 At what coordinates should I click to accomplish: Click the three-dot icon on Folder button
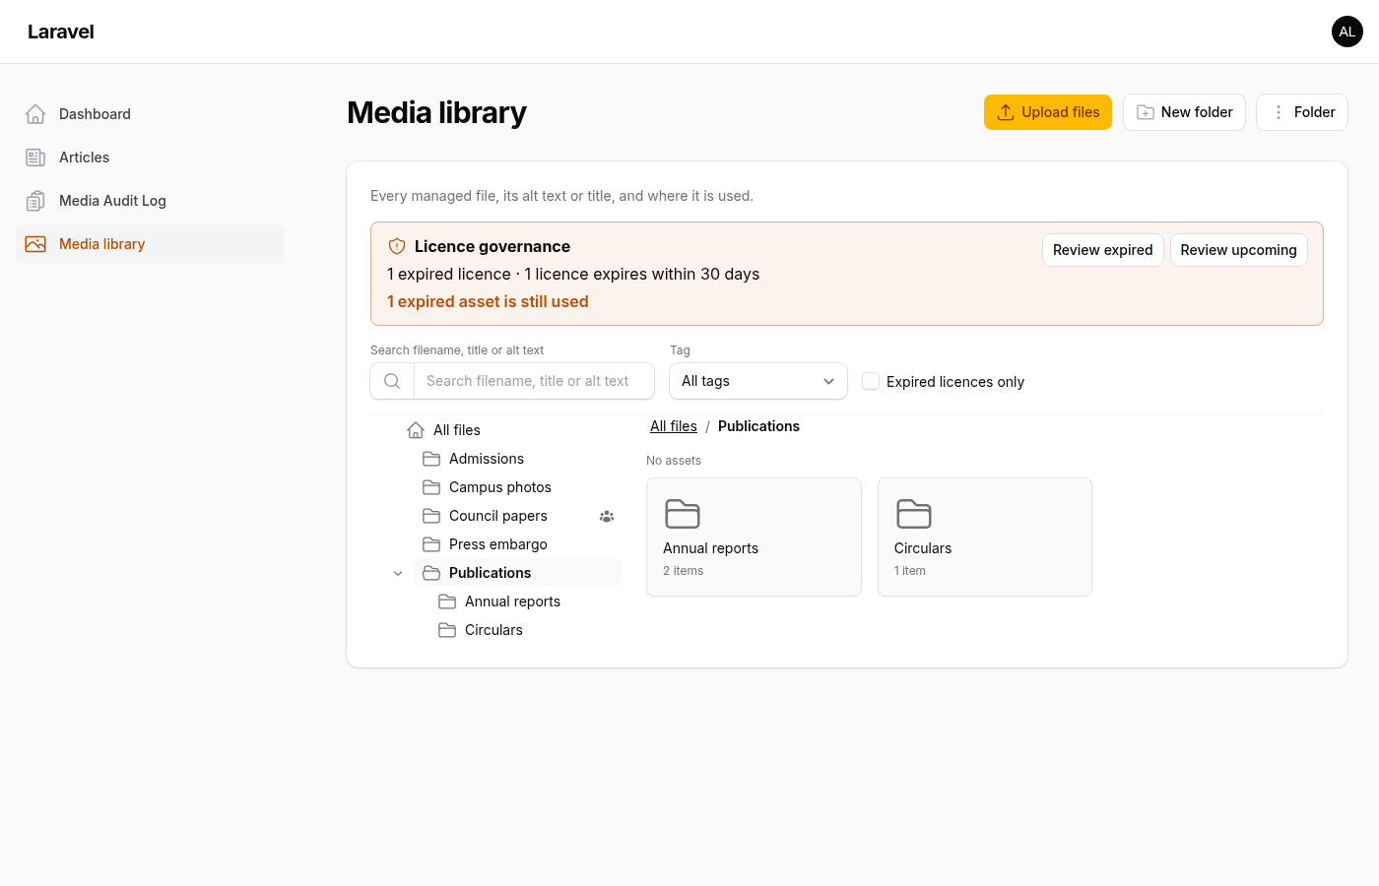pos(1279,112)
